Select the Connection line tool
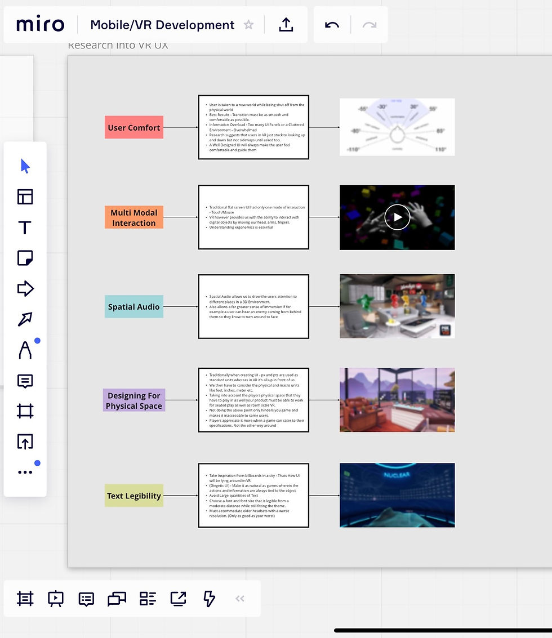 point(25,319)
